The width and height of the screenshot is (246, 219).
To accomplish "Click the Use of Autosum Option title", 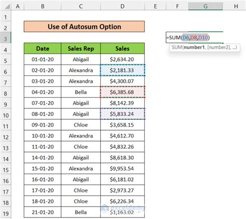I will (x=84, y=26).
